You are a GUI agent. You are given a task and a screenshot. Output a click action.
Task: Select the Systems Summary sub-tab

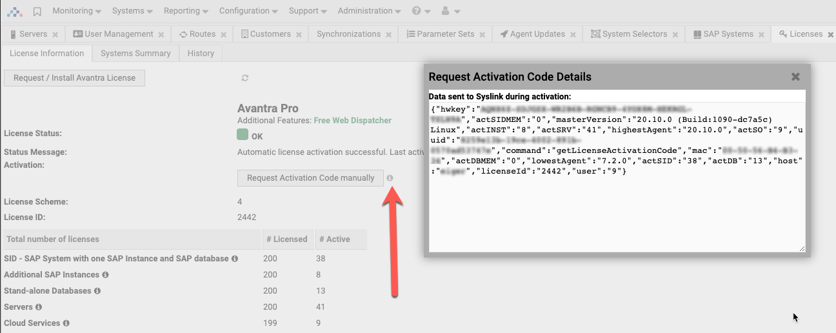coord(135,54)
